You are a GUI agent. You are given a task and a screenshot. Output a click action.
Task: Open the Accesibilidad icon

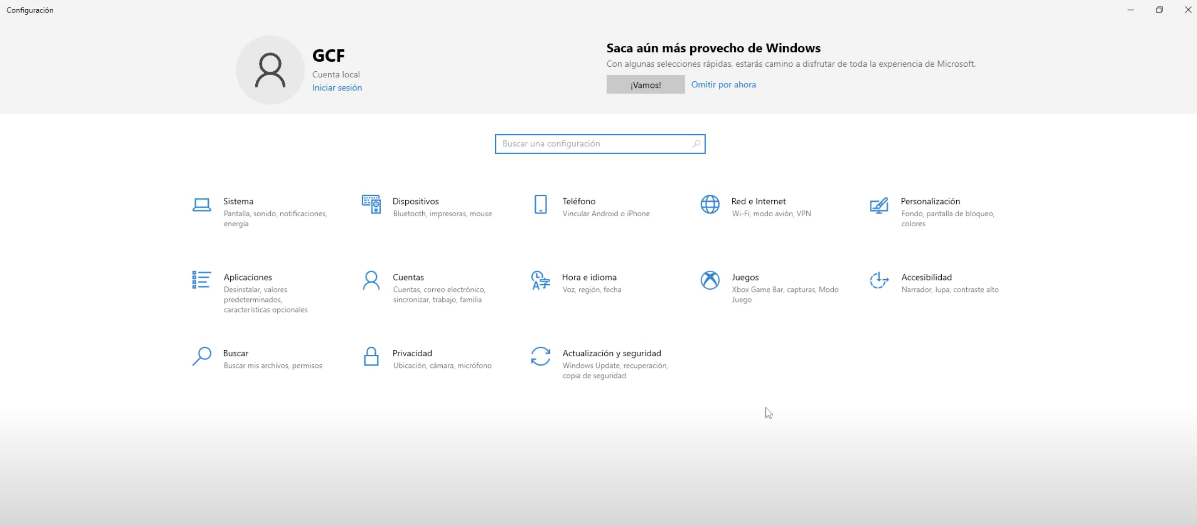pyautogui.click(x=879, y=280)
